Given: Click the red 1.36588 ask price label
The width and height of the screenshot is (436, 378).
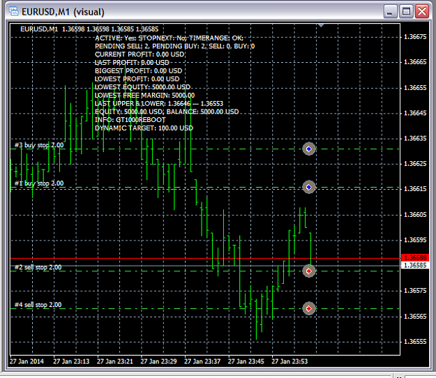Looking at the screenshot, I should click(415, 257).
